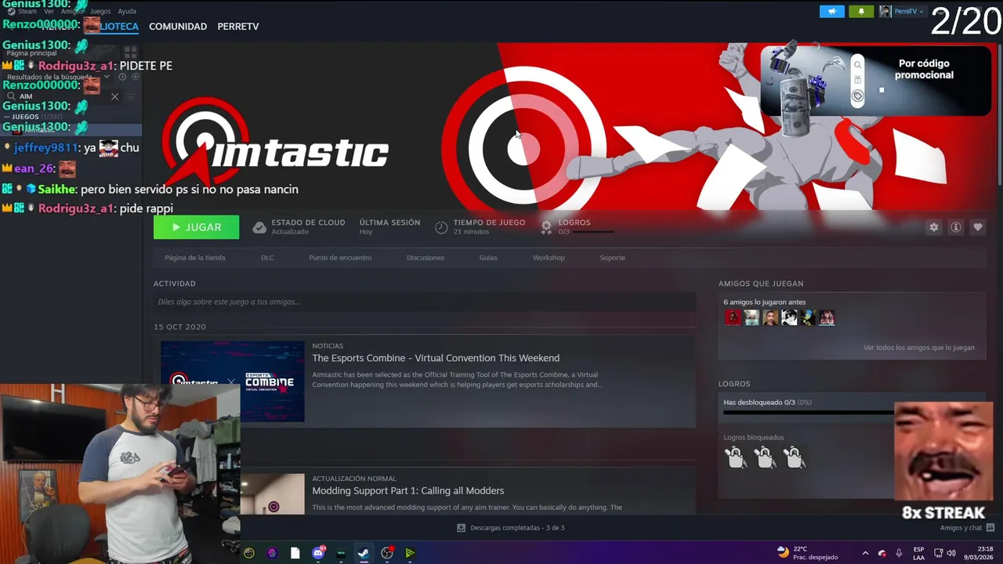1003x564 pixels.
Task: Click the library grid view icon
Action: (x=130, y=52)
